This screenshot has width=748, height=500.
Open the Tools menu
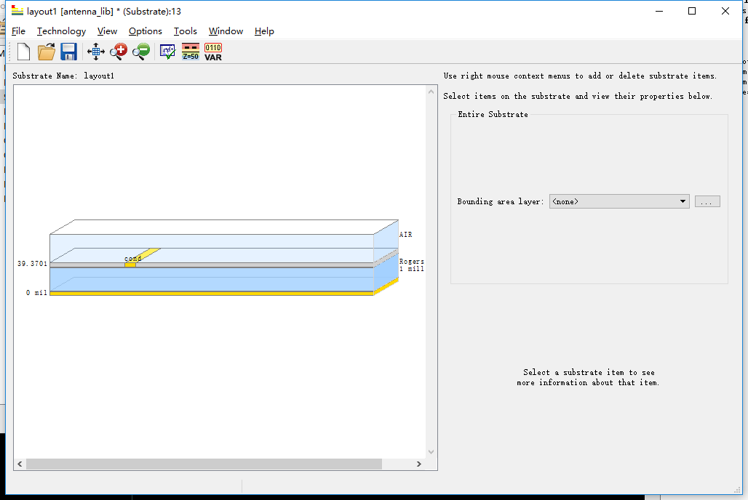tap(185, 31)
